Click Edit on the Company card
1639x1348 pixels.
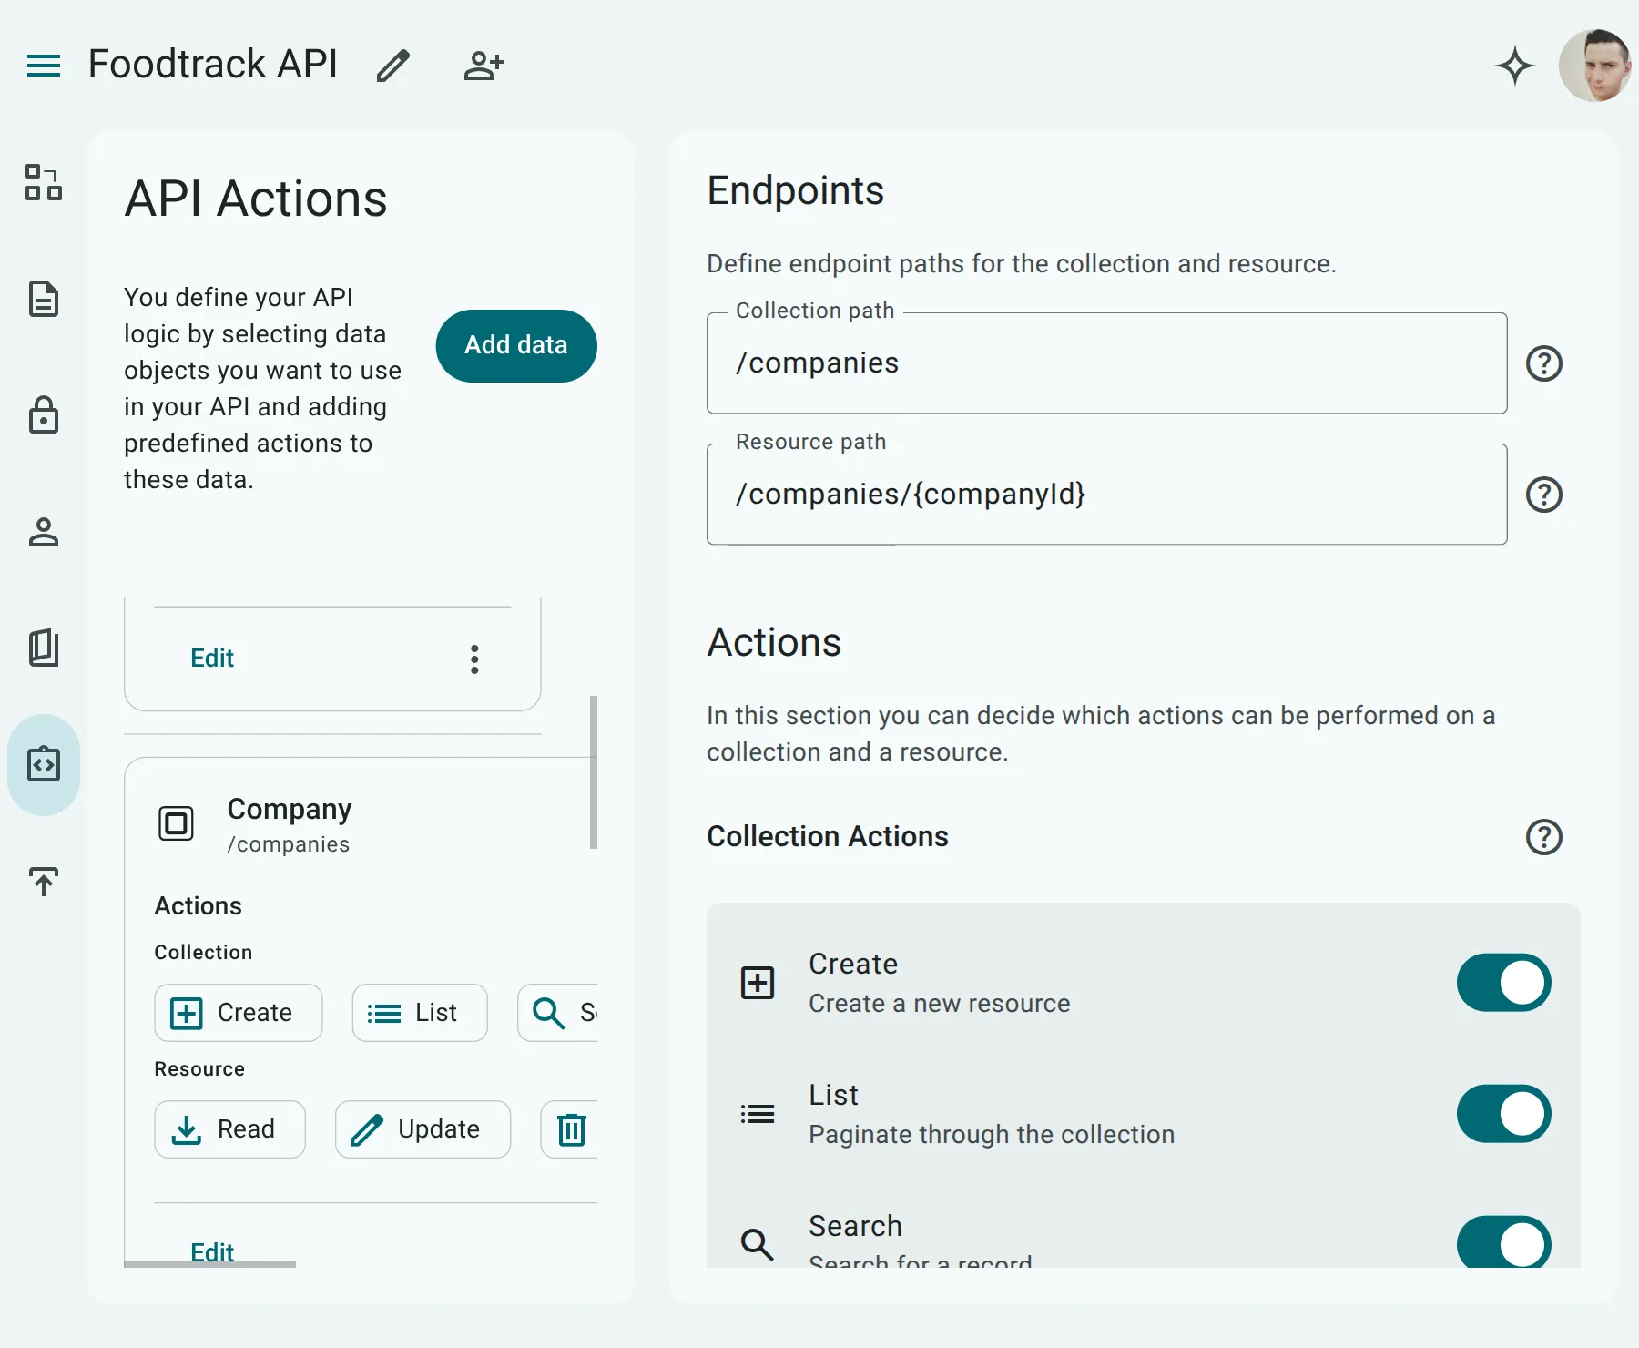click(212, 1251)
